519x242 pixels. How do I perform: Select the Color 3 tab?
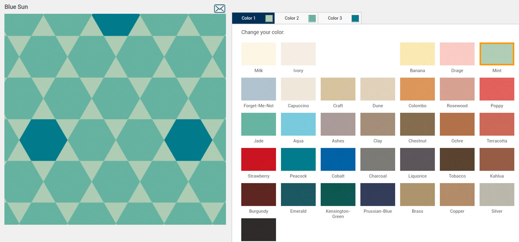coord(339,18)
